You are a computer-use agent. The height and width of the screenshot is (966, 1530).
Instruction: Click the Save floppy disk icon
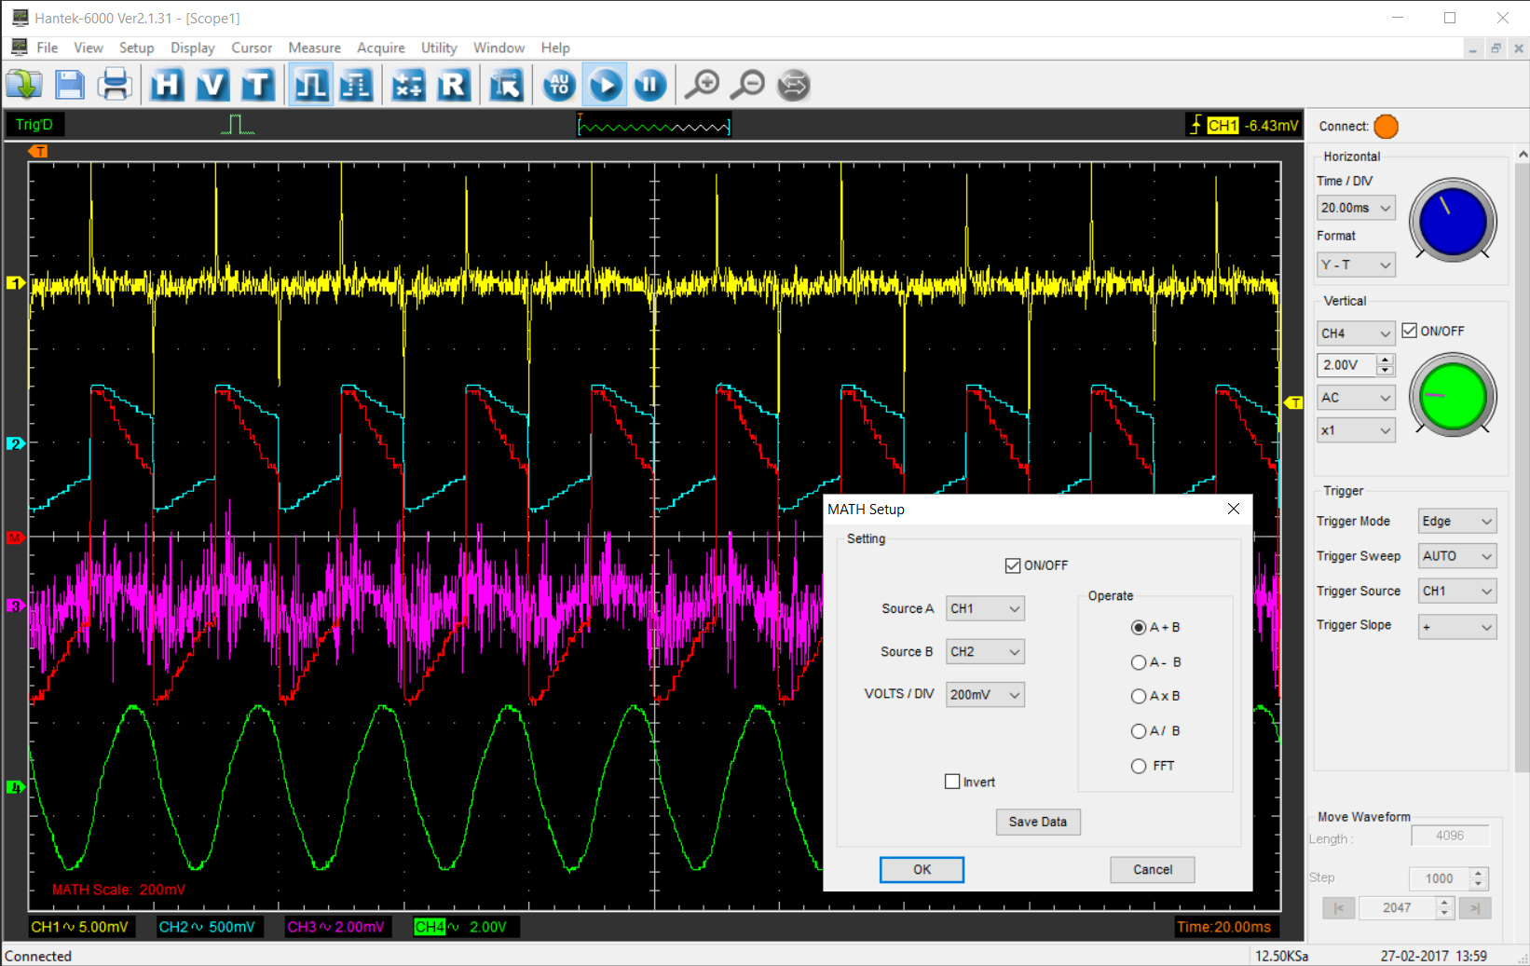click(70, 86)
